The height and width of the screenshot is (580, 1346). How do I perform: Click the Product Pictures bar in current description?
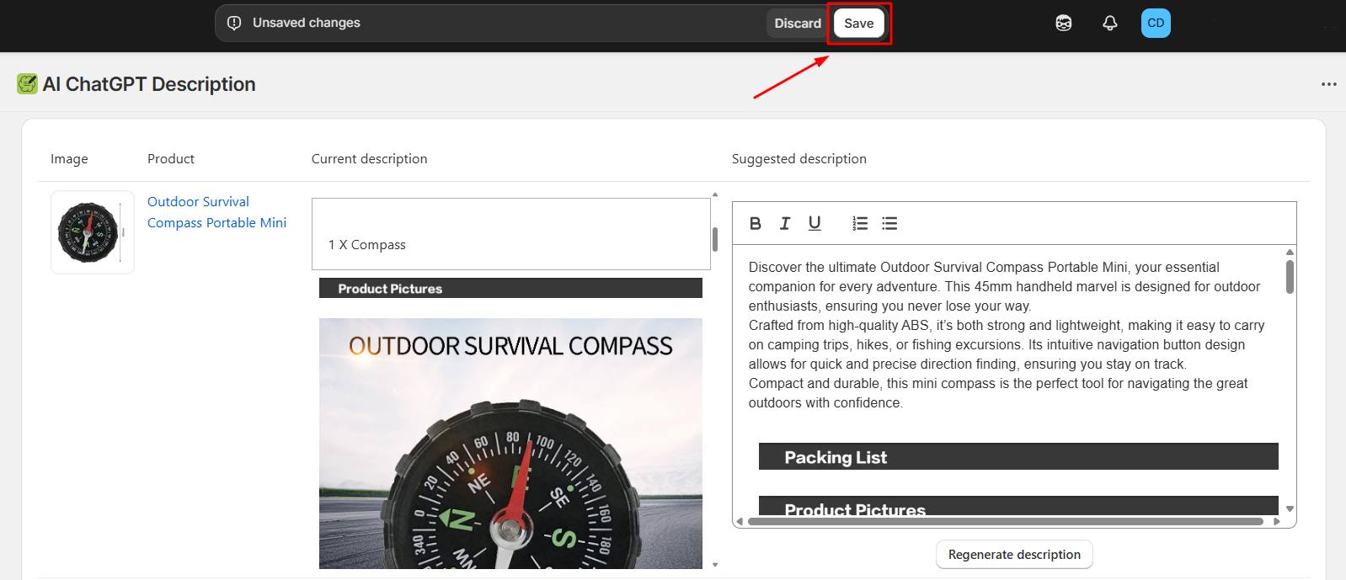tap(510, 288)
